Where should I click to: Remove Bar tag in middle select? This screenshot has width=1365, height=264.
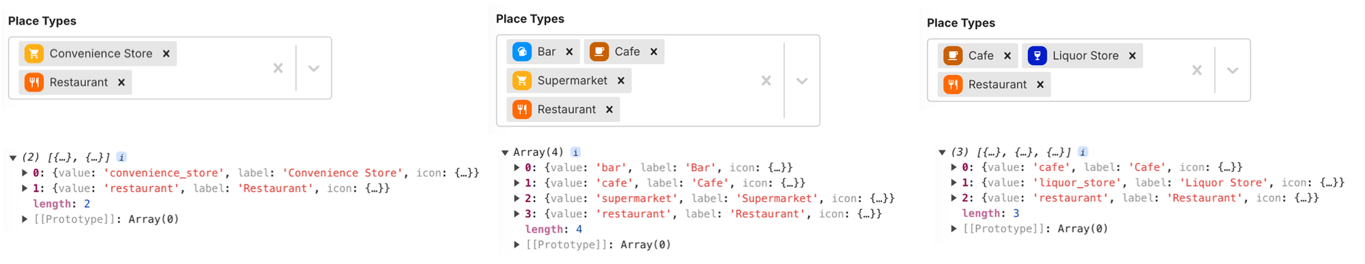[569, 52]
